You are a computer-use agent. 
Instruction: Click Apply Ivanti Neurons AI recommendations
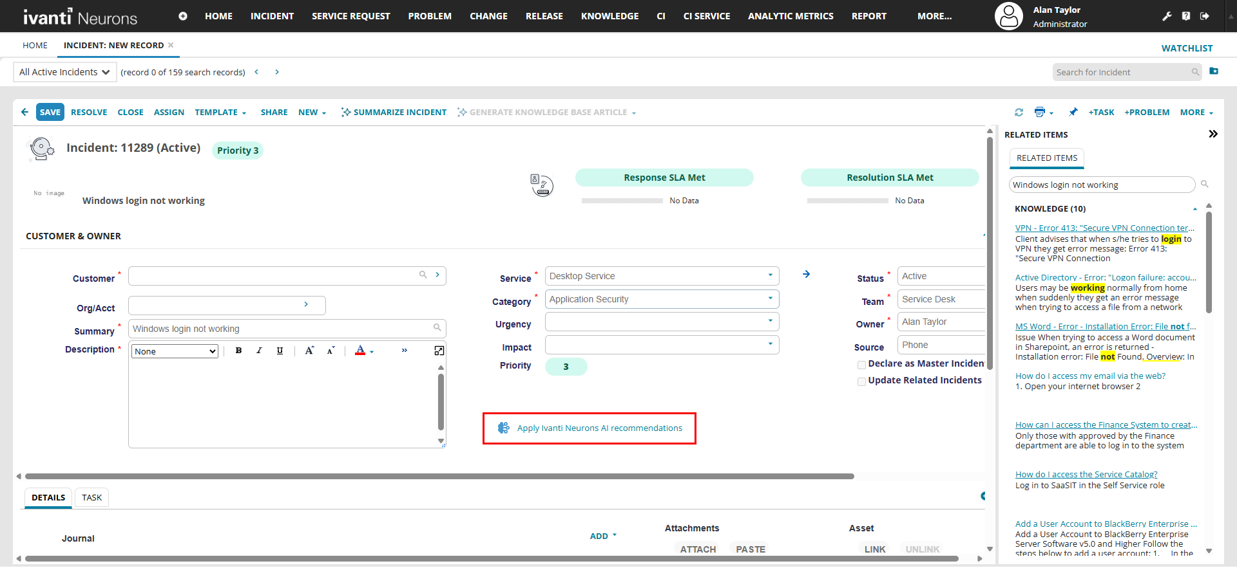pyautogui.click(x=599, y=428)
